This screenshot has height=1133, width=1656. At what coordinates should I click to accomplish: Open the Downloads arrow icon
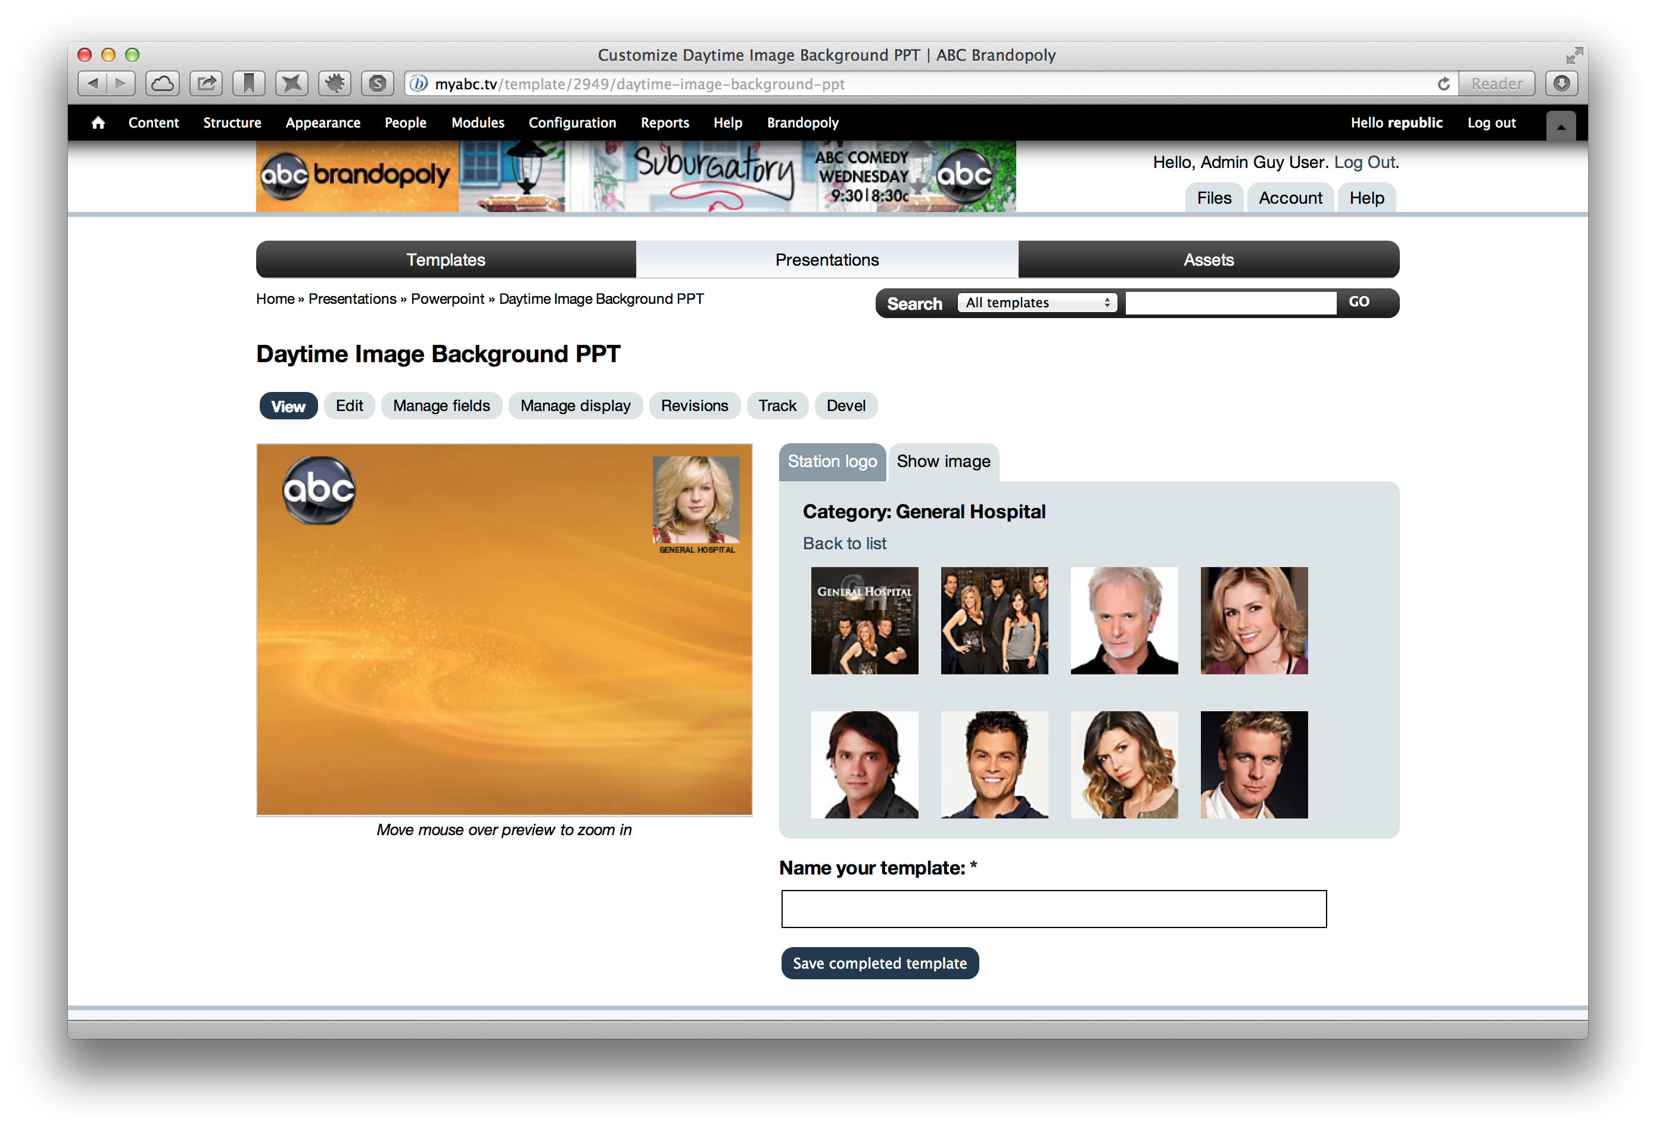point(1561,84)
